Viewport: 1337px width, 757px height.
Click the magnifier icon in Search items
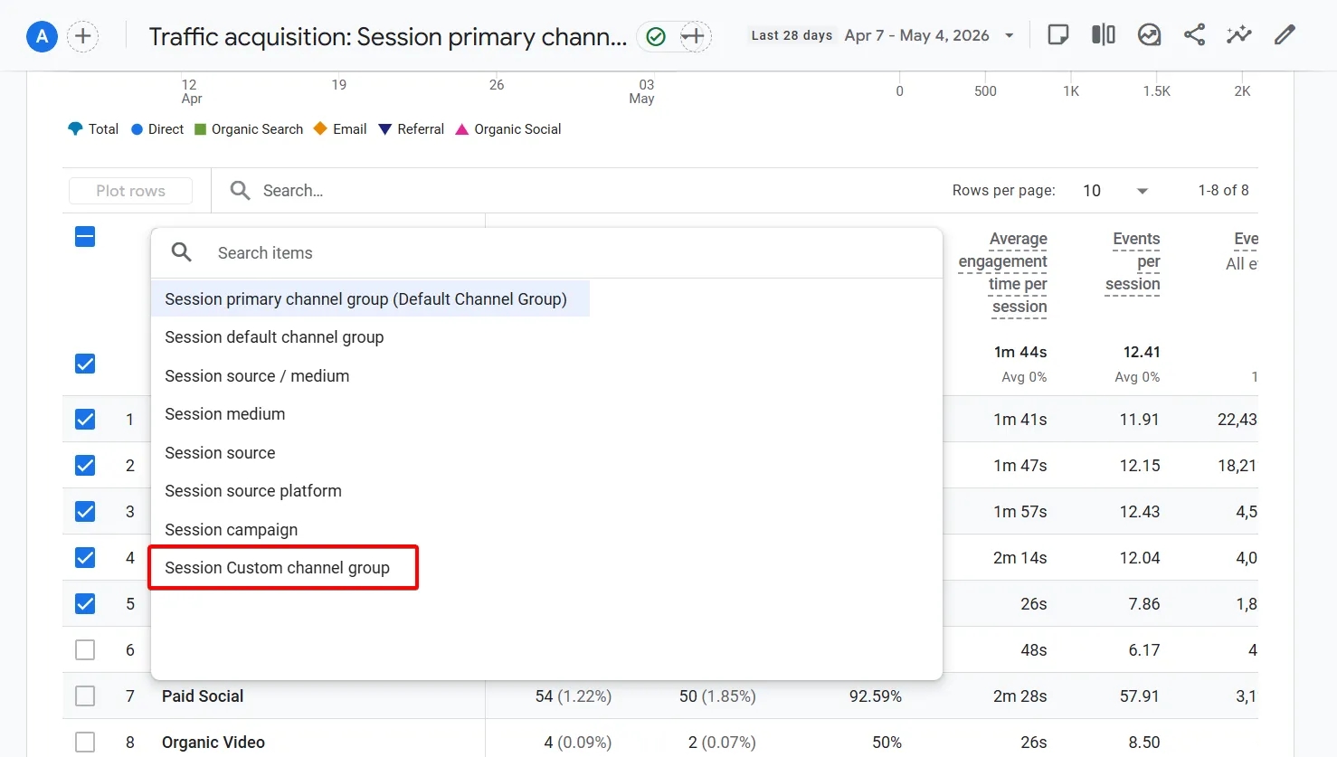[x=182, y=252]
